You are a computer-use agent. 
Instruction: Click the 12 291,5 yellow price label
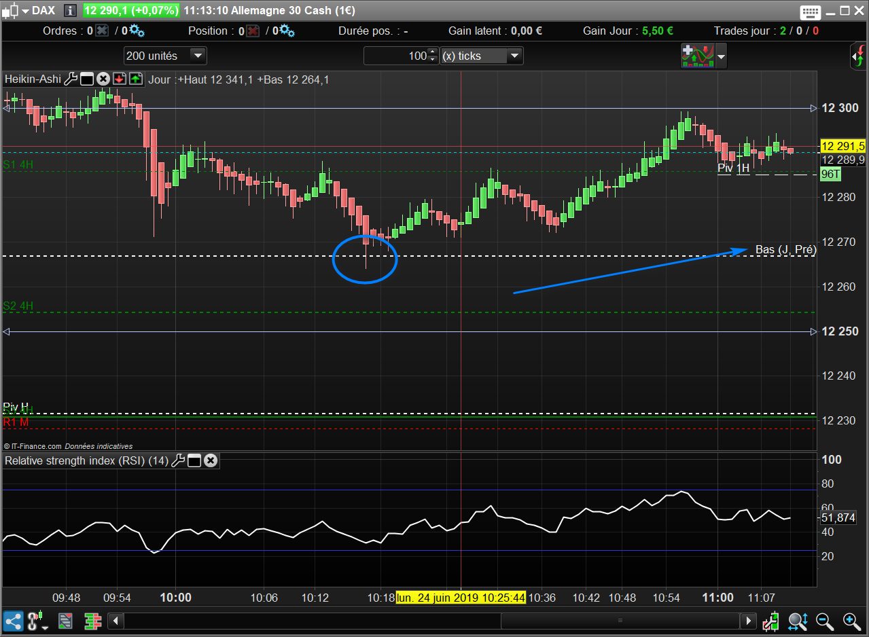point(843,146)
